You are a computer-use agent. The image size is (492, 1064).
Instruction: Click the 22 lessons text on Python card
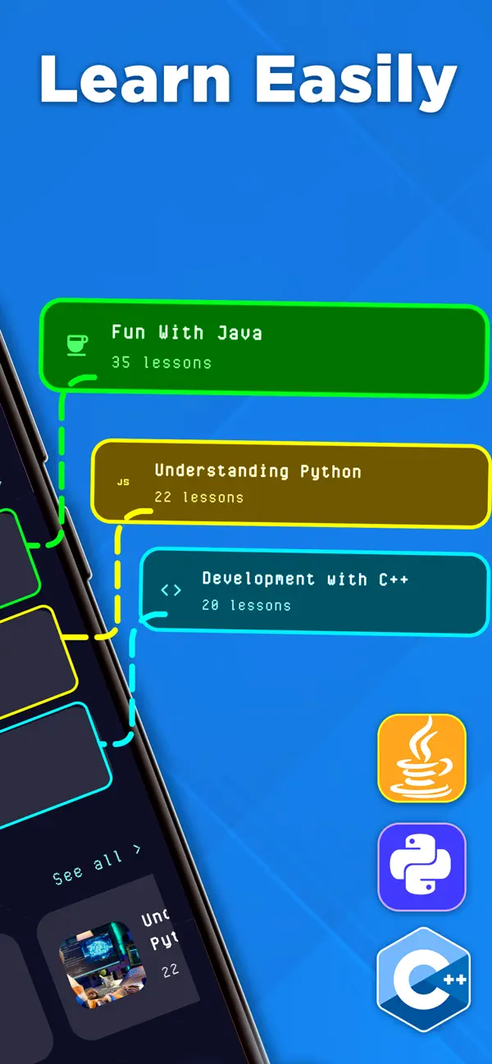coord(199,497)
